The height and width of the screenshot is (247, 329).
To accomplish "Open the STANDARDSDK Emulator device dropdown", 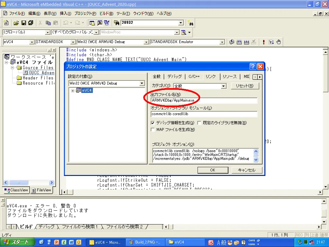I will point(222,42).
